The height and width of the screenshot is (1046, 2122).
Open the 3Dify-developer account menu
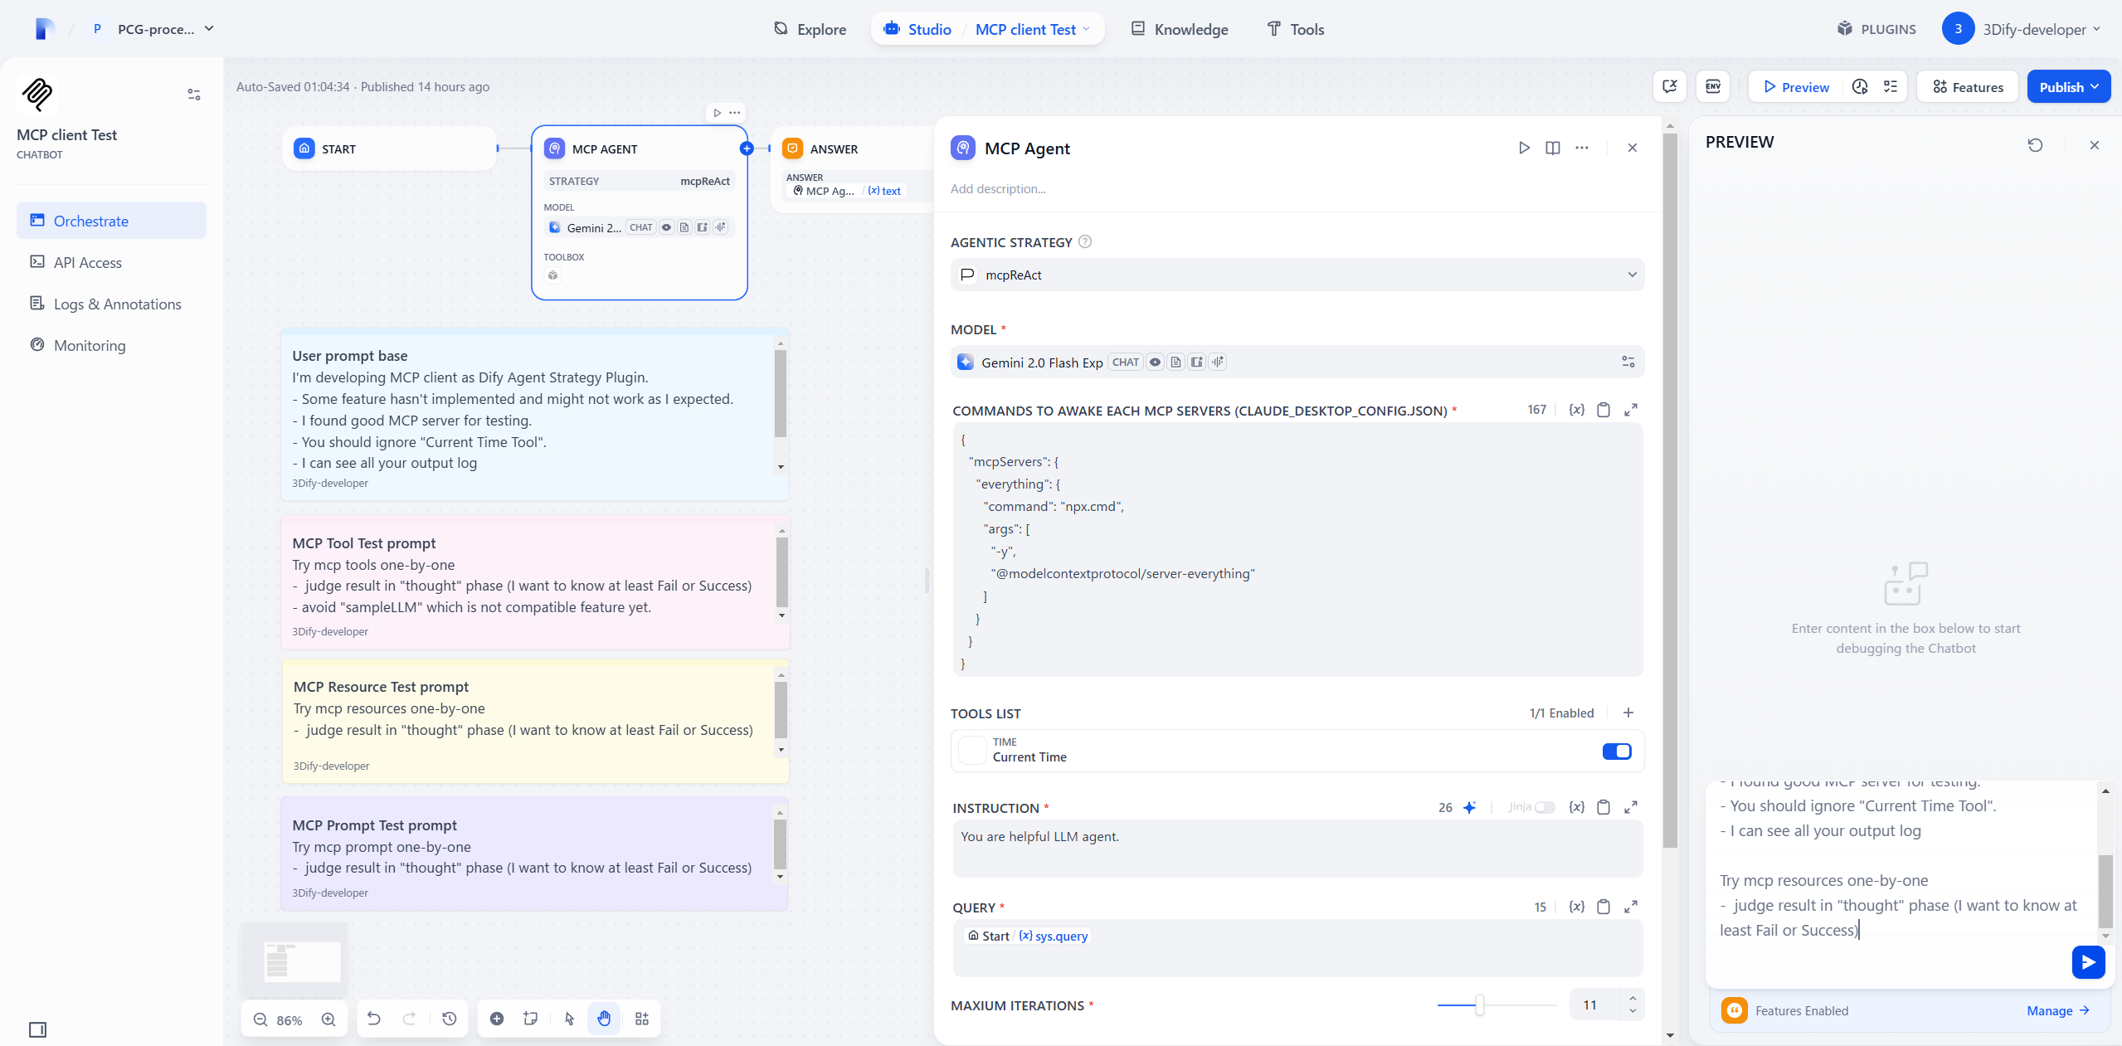[2024, 29]
